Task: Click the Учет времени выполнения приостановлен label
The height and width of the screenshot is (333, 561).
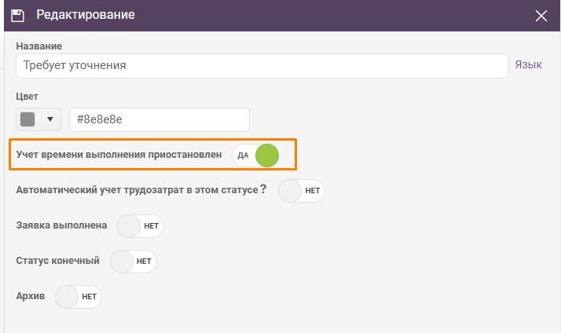Action: [x=119, y=155]
